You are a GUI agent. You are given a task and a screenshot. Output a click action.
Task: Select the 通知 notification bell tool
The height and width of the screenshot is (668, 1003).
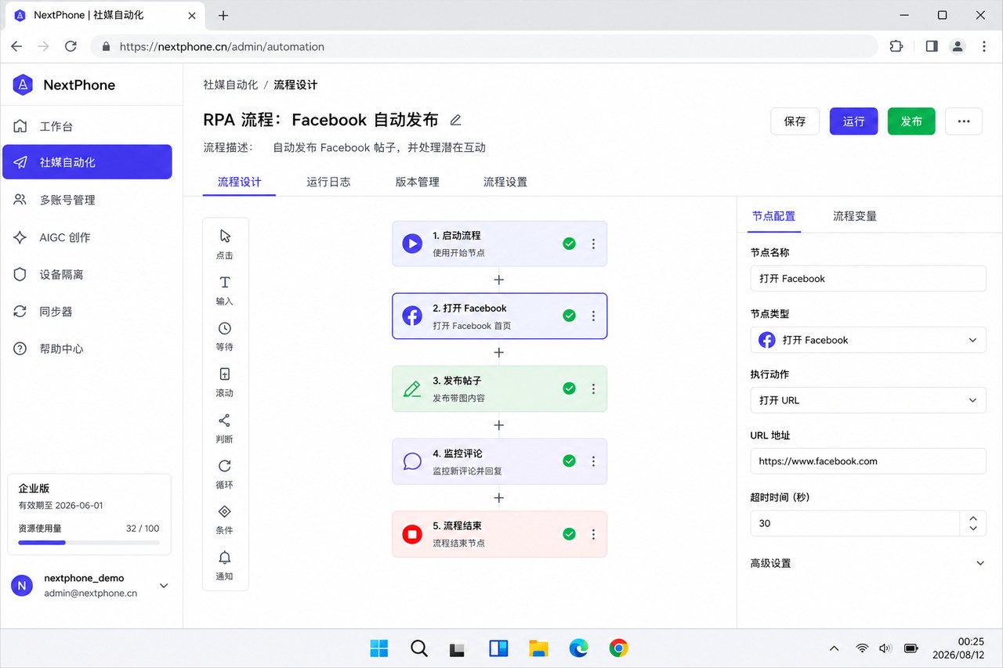click(225, 565)
